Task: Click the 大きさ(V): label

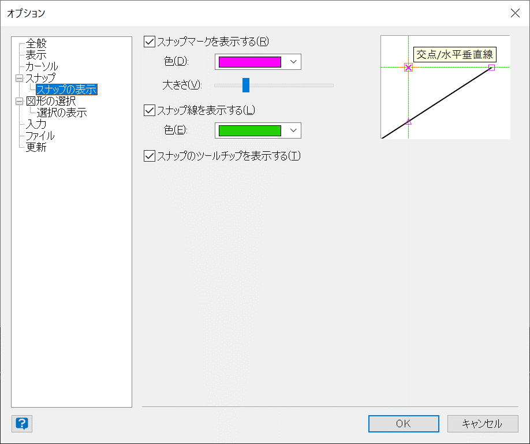Action: 182,84
